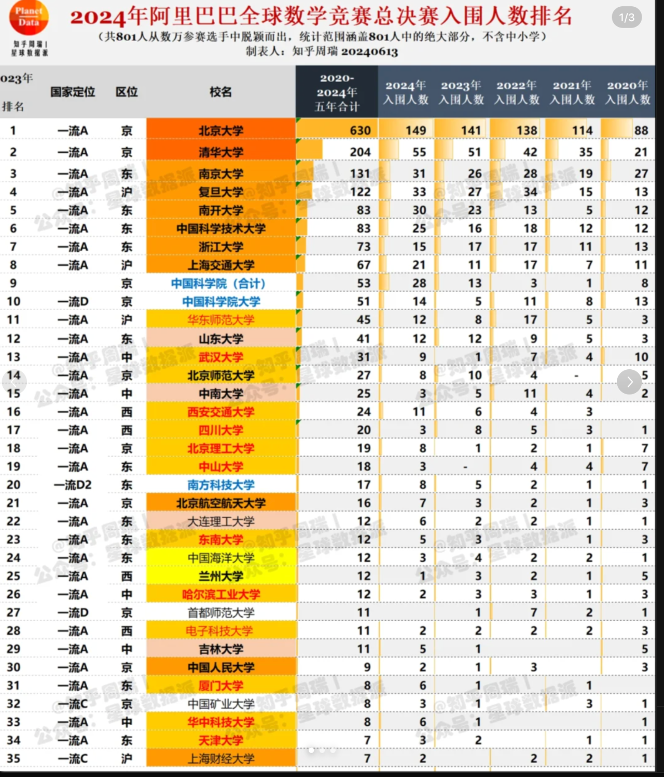Click the 中国人民大学 school name cell
This screenshot has width=664, height=777.
pos(221,667)
